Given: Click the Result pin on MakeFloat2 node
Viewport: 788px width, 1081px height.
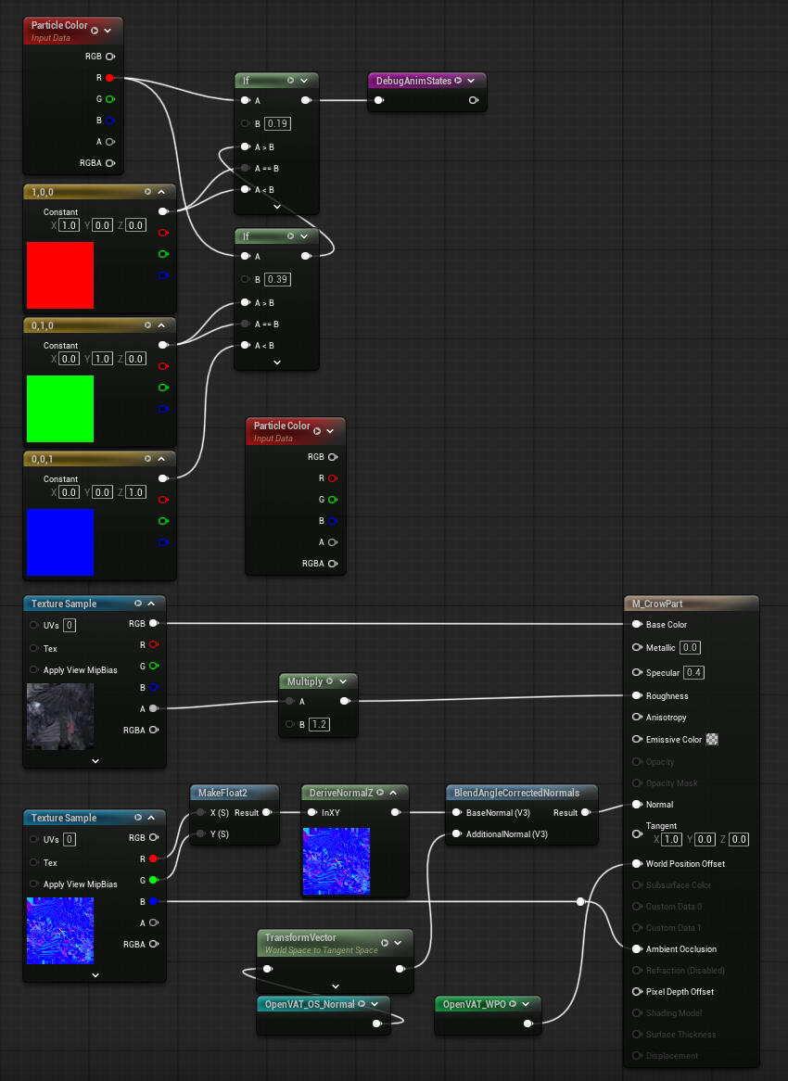Looking at the screenshot, I should tap(266, 813).
